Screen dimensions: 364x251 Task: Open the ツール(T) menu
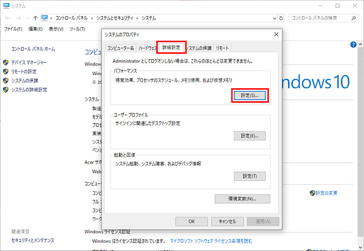pos(77,29)
